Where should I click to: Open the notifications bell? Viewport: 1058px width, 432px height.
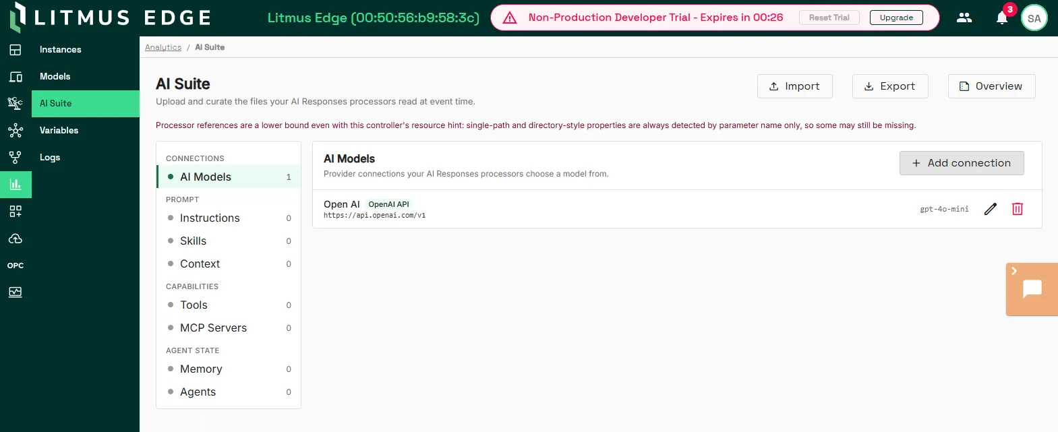[x=1002, y=18]
